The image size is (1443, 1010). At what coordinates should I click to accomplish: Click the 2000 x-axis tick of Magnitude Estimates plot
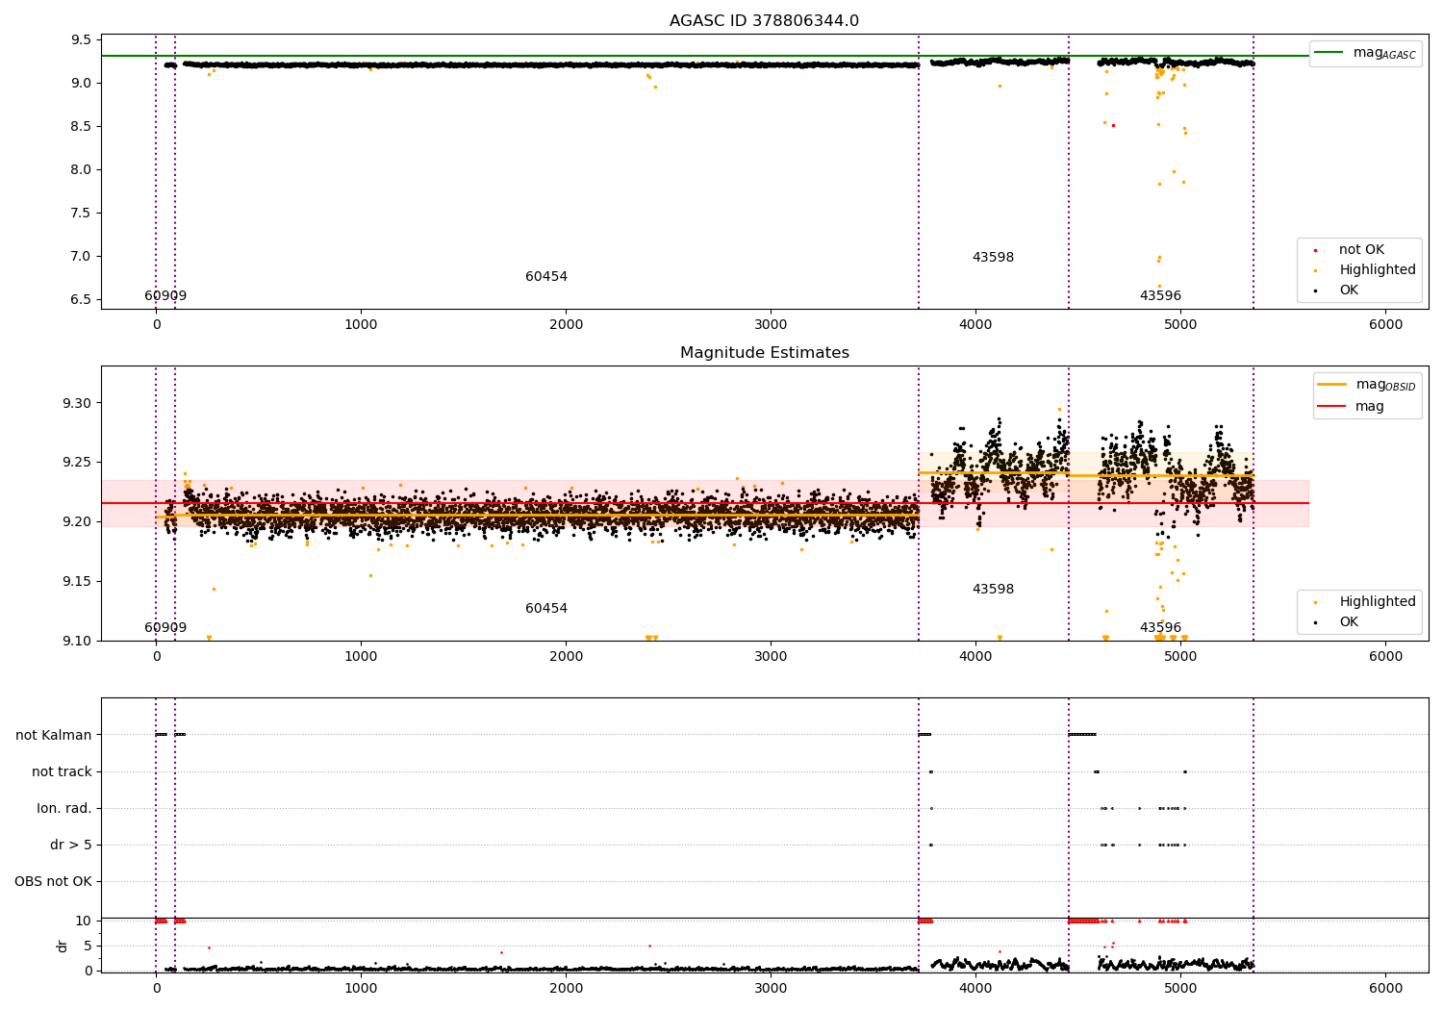coord(566,657)
